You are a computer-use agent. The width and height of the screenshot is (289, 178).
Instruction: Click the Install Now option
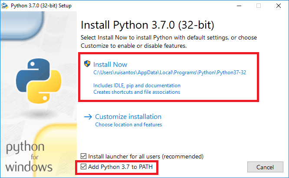click(x=110, y=64)
